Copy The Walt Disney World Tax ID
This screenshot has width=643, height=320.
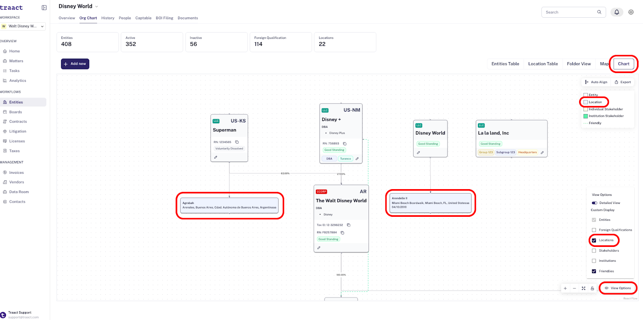point(348,225)
